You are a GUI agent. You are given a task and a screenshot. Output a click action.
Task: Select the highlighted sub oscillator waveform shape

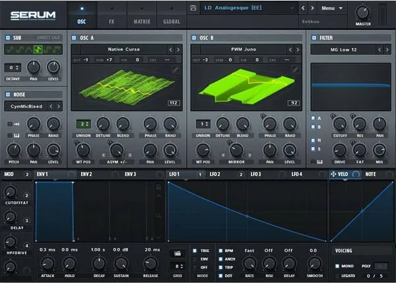[x=38, y=49]
